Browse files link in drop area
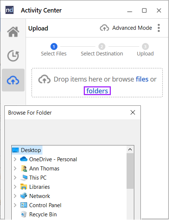 [x=142, y=79]
